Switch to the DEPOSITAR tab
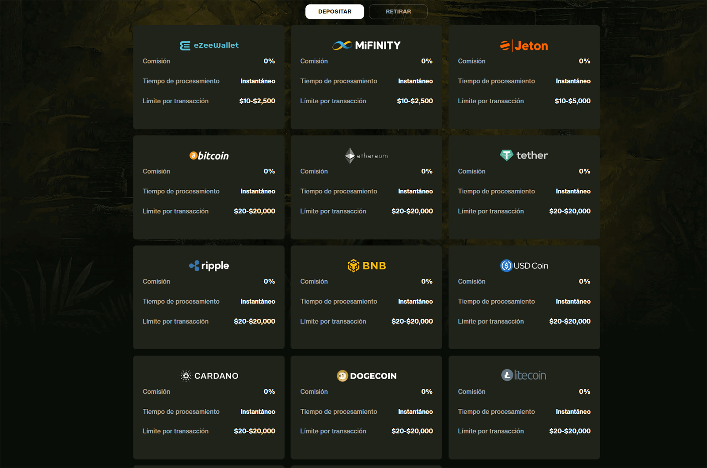707x468 pixels. click(x=334, y=11)
